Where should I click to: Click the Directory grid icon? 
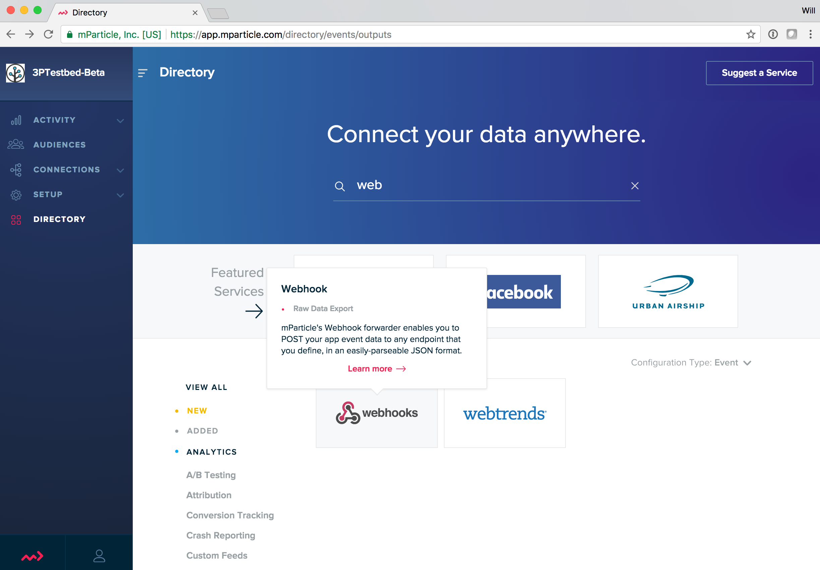tap(16, 219)
